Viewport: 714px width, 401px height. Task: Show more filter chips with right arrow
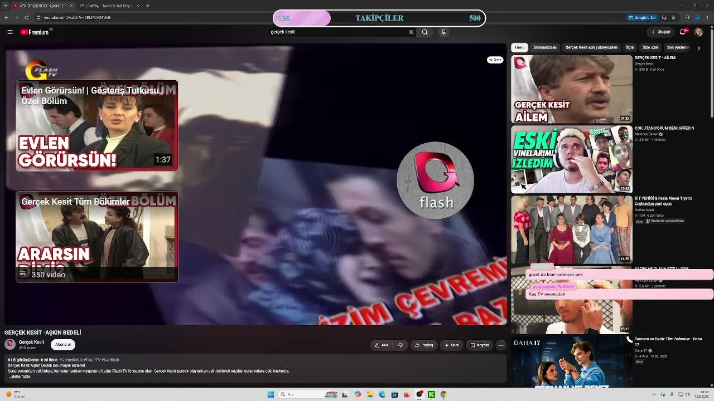[698, 48]
